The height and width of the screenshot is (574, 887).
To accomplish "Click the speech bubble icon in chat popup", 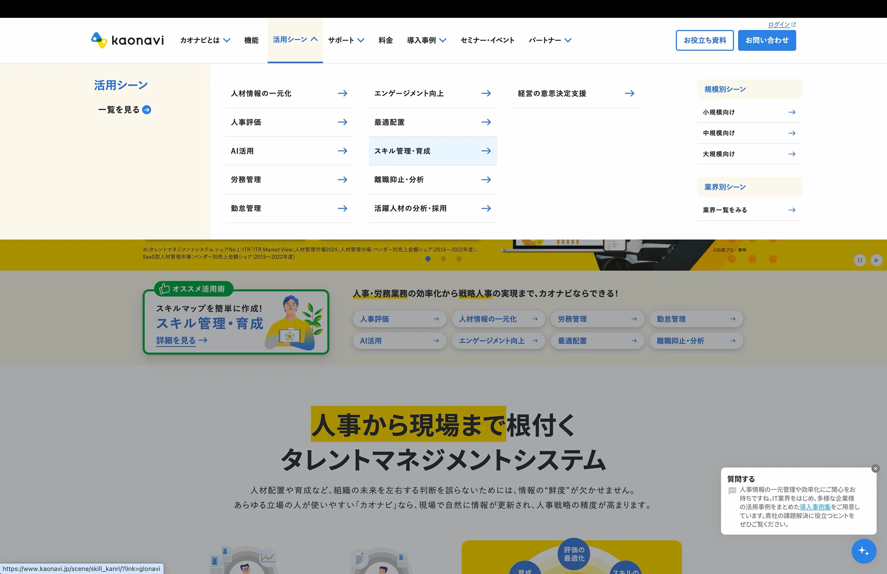I will (x=732, y=490).
